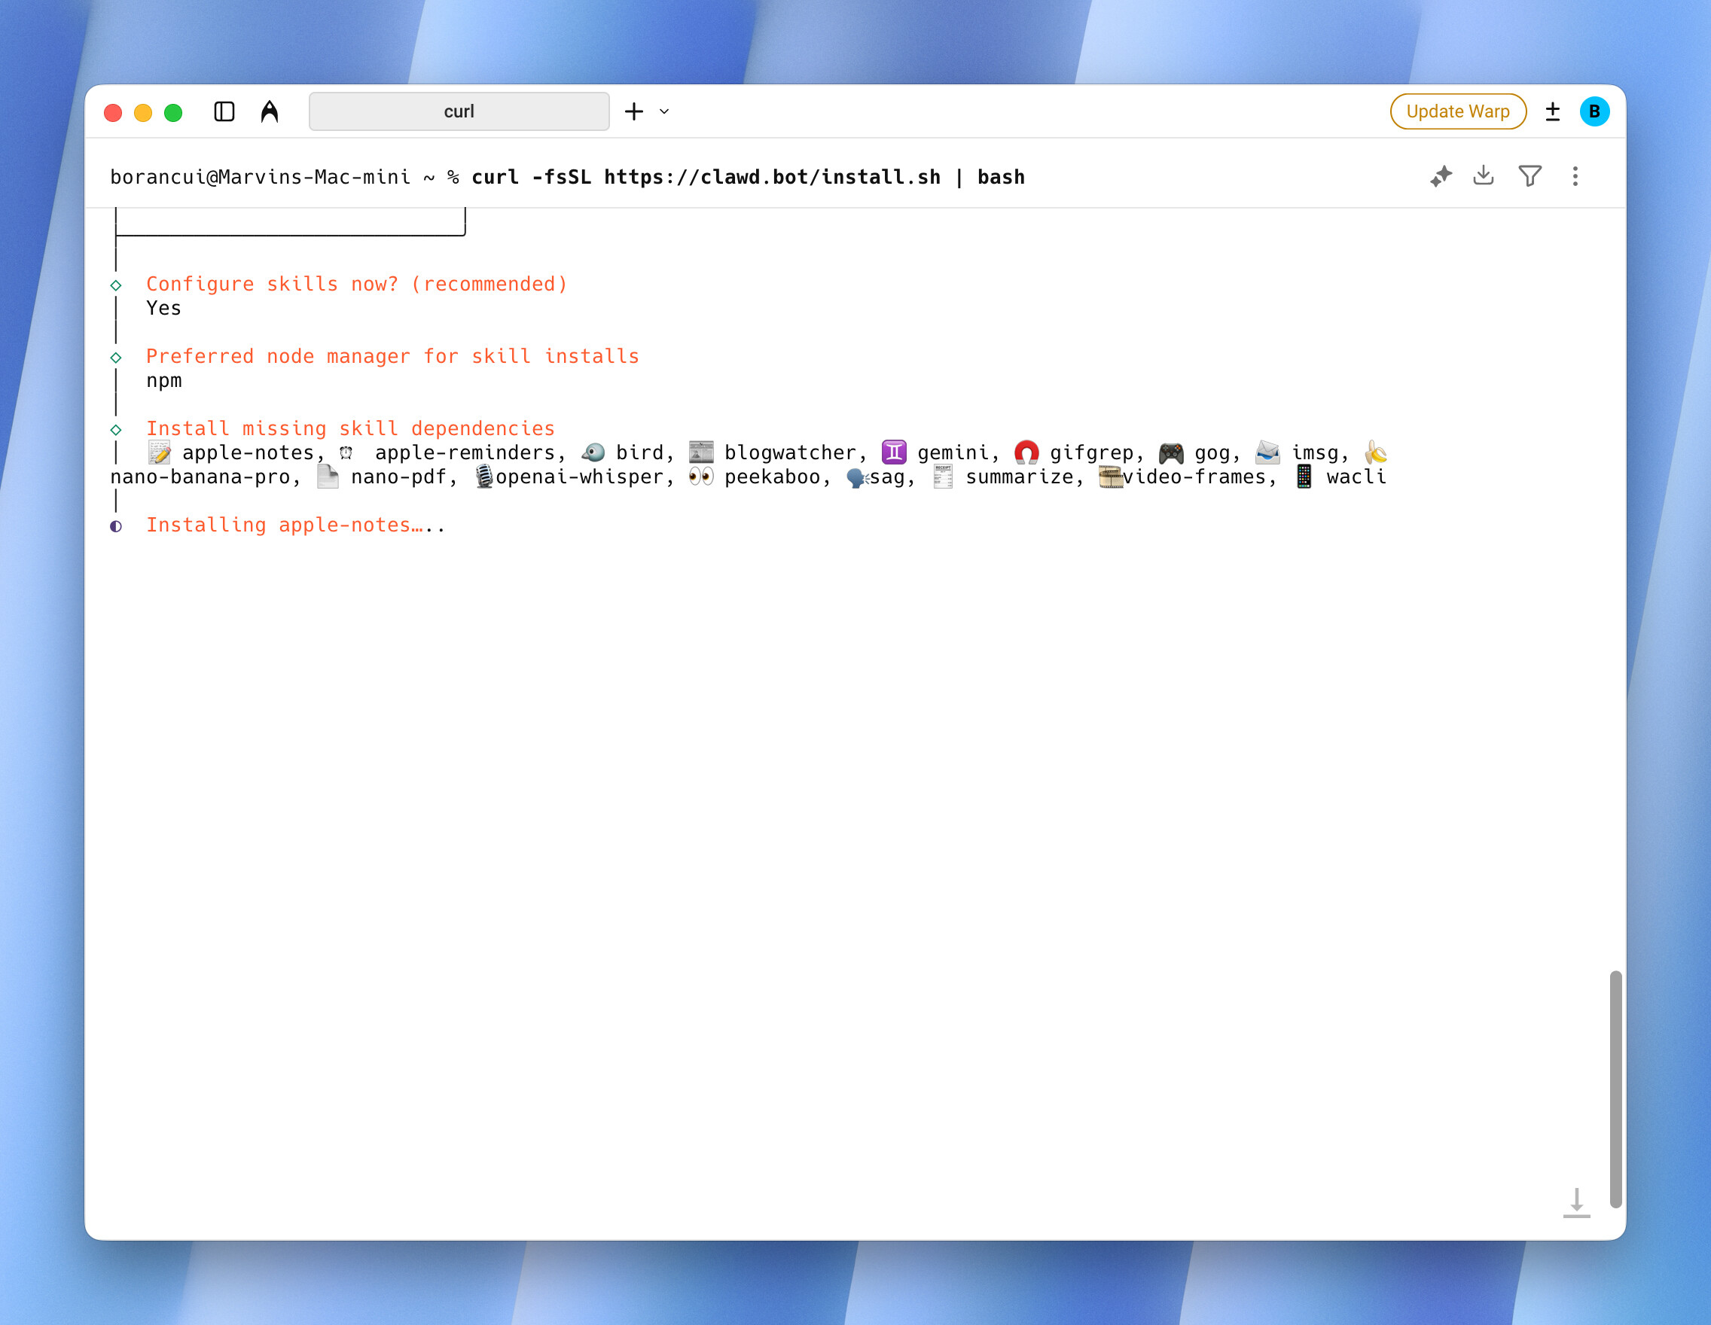The image size is (1711, 1325).
Task: Click the plus-minus icon near the avatar
Action: (x=1552, y=111)
